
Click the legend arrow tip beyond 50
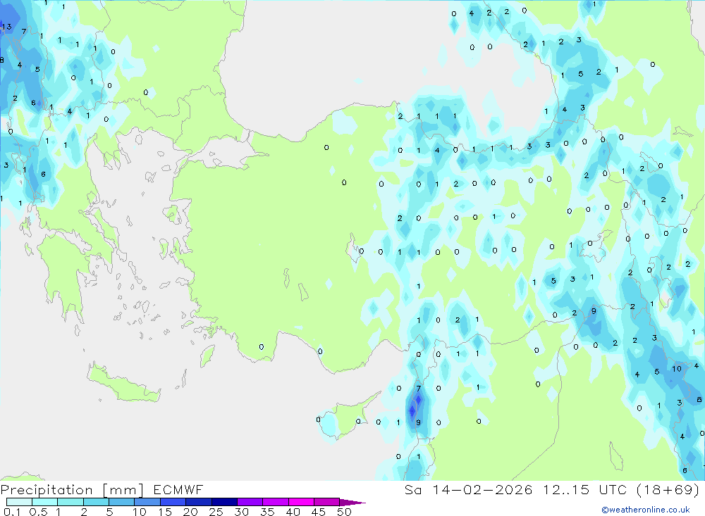(x=353, y=502)
